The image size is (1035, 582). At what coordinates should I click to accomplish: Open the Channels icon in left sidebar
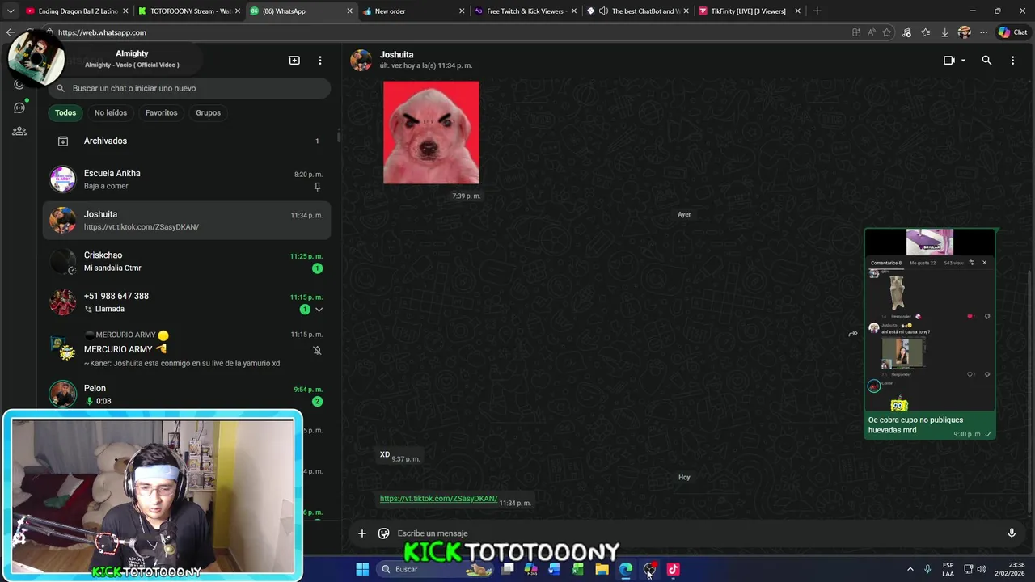coord(19,108)
